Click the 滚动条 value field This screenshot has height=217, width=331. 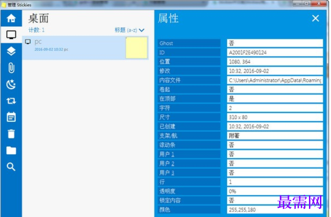point(275,145)
